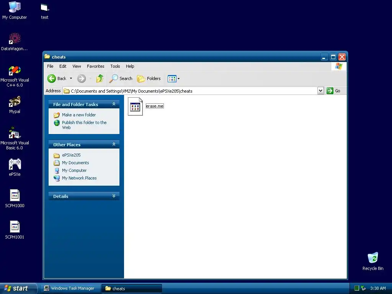Click the cheats title bar folder icon
The width and height of the screenshot is (392, 294).
coord(47,57)
